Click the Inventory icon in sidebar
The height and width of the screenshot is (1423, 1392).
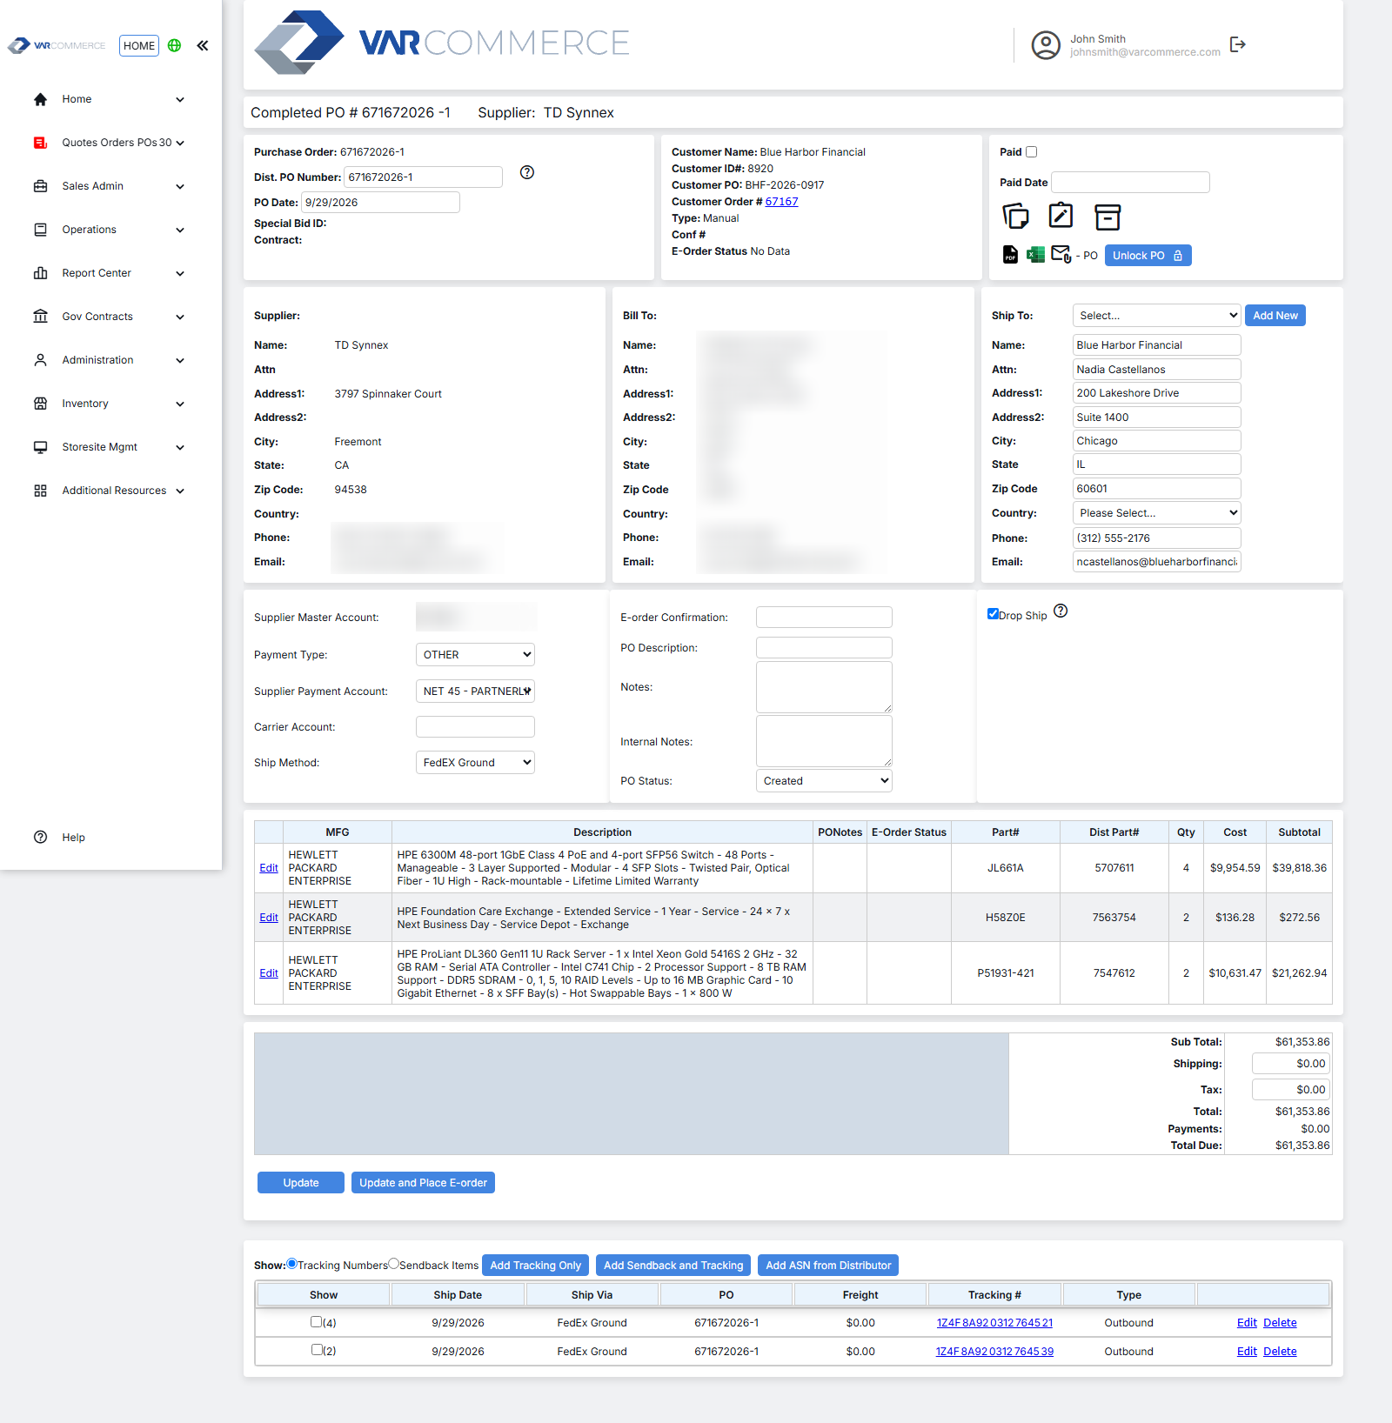pos(40,404)
